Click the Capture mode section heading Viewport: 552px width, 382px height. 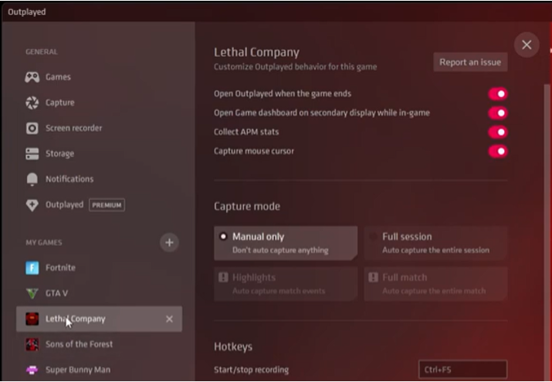tap(247, 206)
